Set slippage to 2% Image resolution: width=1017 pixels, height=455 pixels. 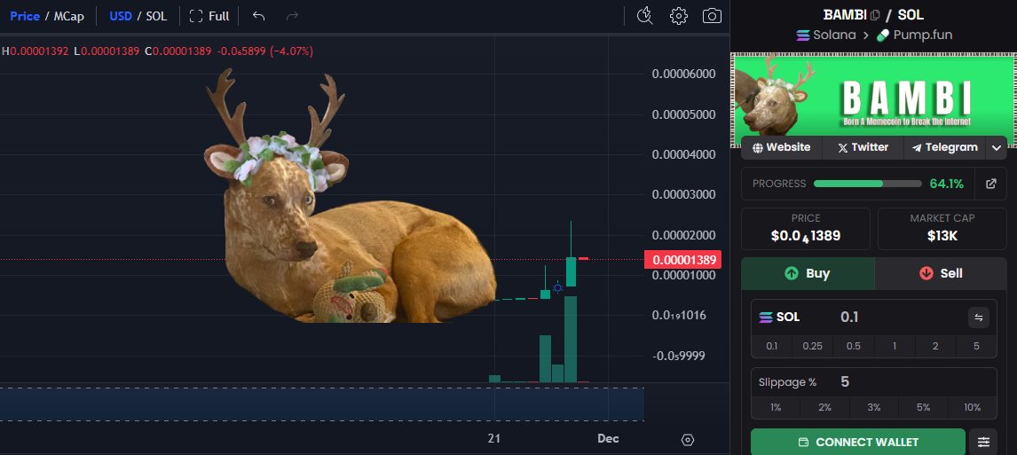coord(824,408)
